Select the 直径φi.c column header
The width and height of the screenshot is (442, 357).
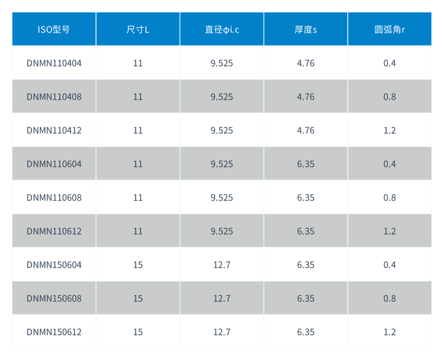coord(222,29)
